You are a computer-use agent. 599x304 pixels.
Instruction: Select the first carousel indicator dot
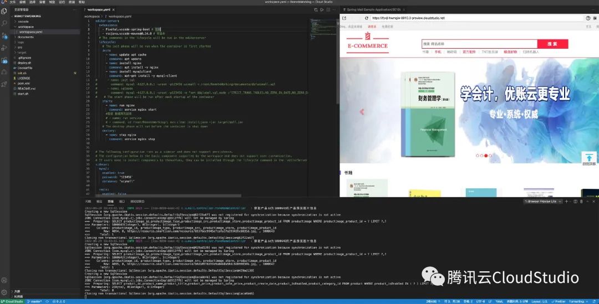[477, 156]
